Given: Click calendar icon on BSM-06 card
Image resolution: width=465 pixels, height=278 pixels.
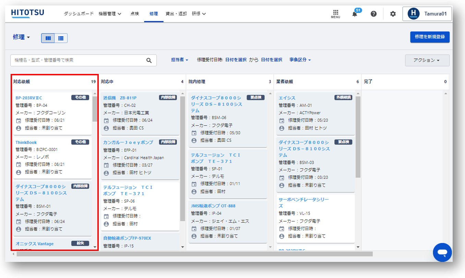Looking at the screenshot, I should pos(194,133).
